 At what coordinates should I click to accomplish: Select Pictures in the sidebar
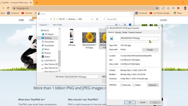46,53
